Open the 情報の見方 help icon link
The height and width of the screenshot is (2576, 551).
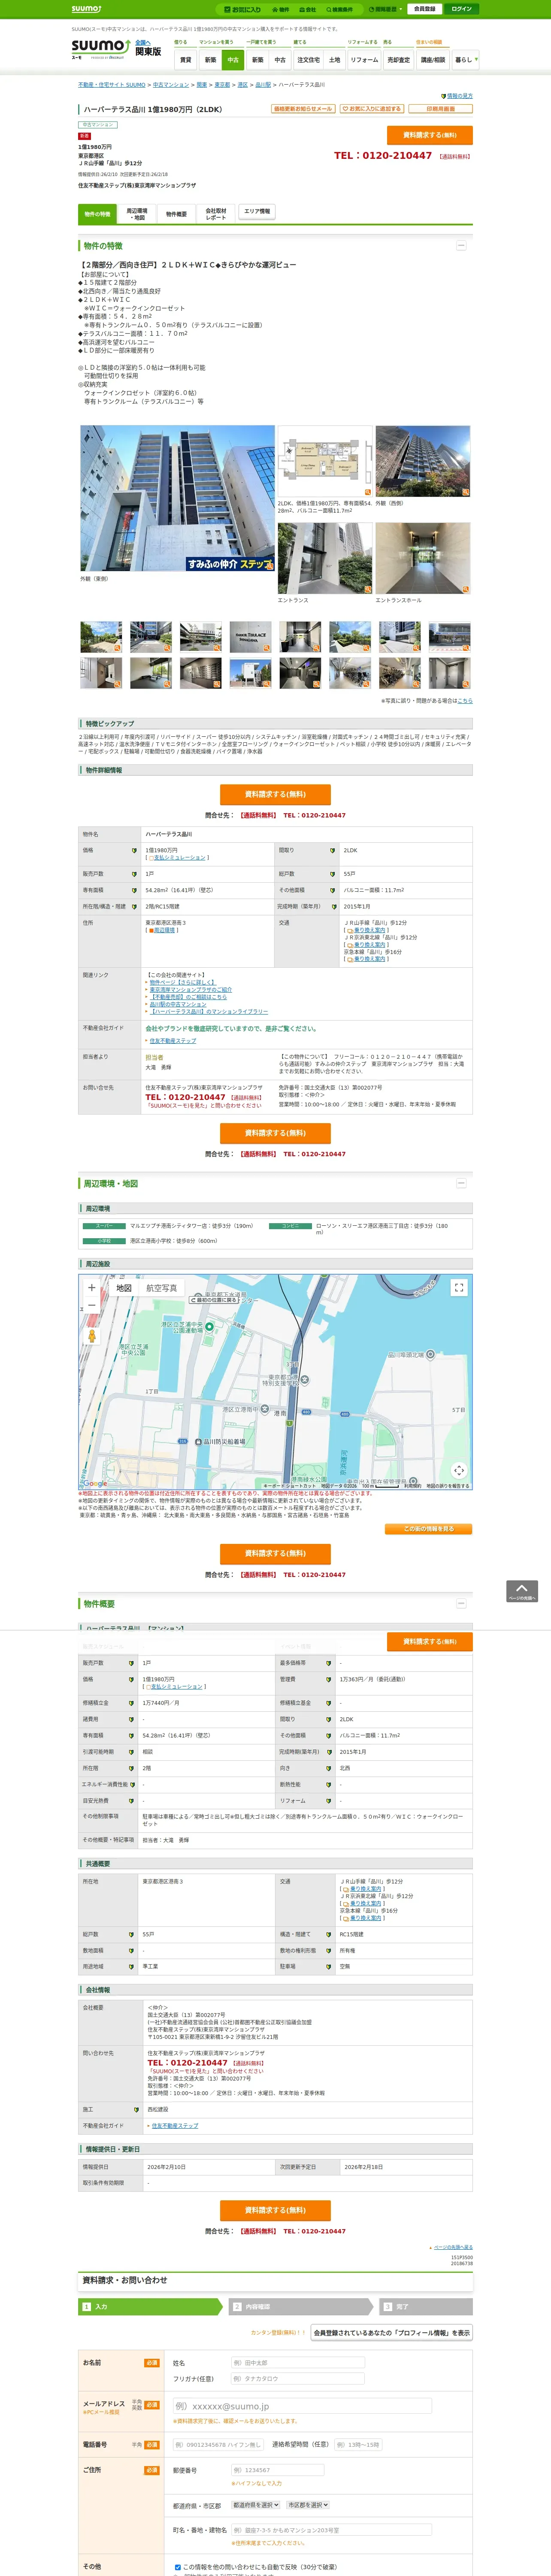457,96
